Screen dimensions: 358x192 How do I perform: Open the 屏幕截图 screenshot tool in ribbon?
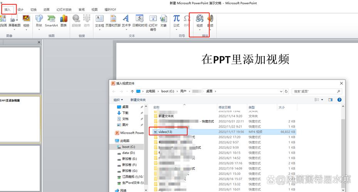pos(14,21)
